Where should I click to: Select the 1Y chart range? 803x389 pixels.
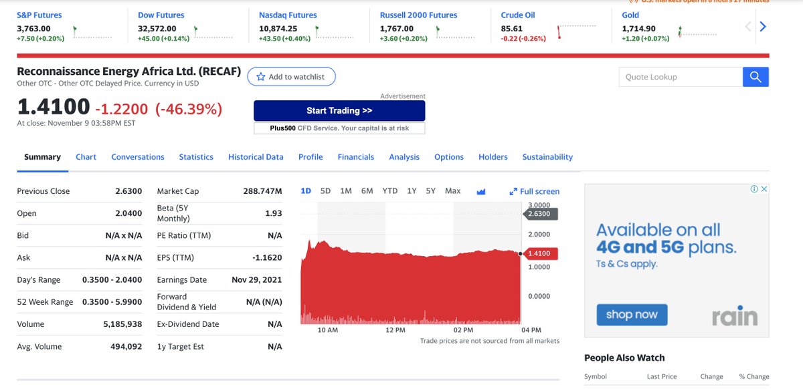412,191
